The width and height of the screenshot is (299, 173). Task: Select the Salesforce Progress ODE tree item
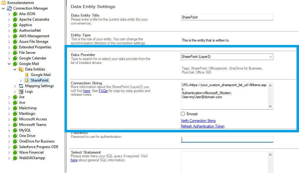click(39, 147)
